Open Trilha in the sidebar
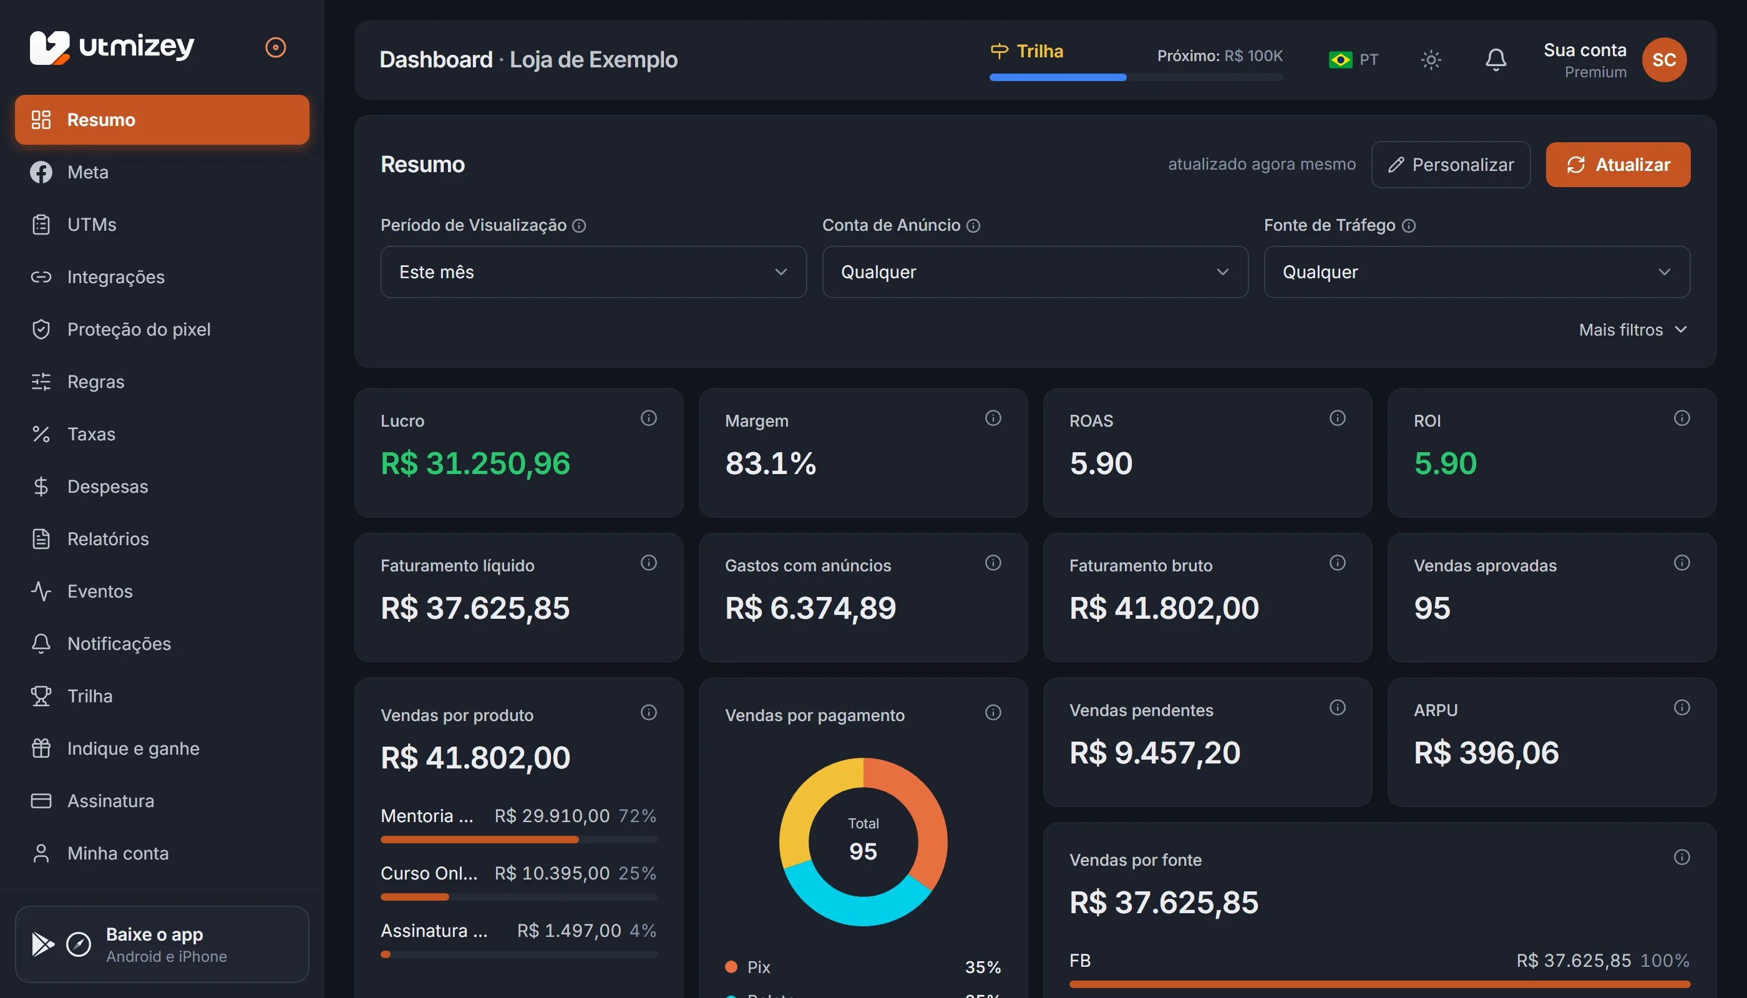Image resolution: width=1747 pixels, height=998 pixels. coord(162,696)
